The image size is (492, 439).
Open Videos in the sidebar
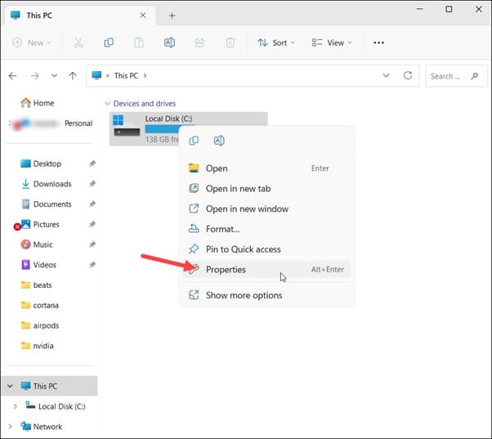(38, 265)
